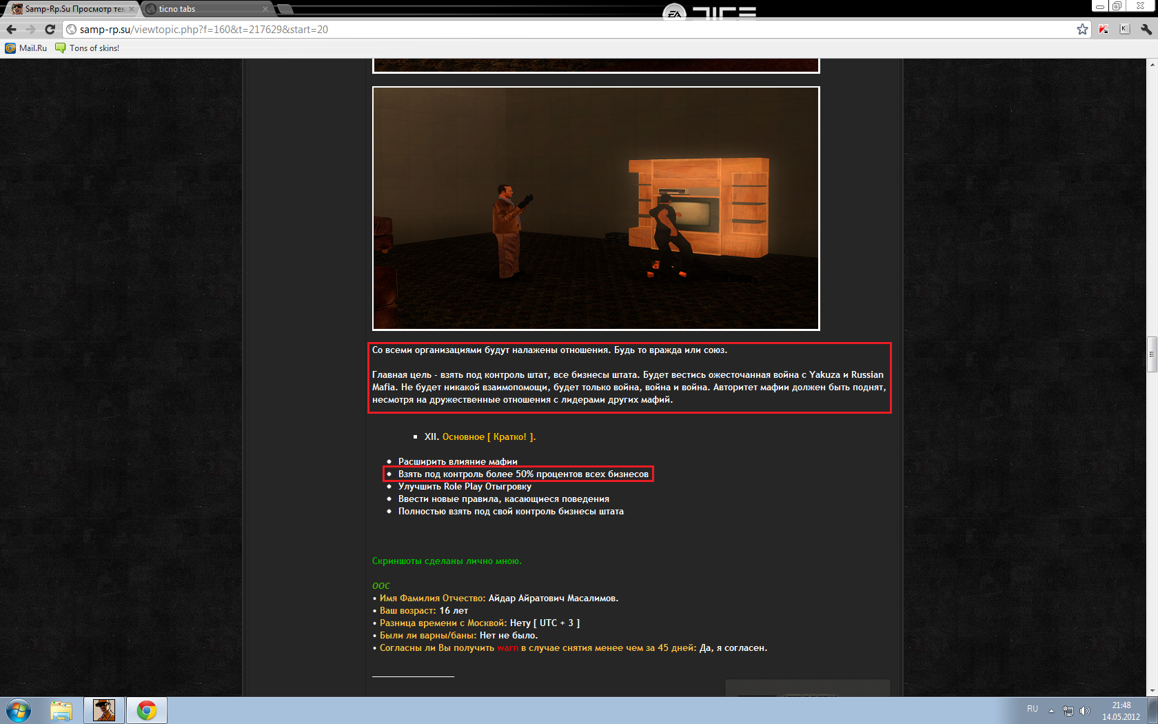Screen dimensions: 1158x724
Task: Click the 'OOC' label
Action: pyautogui.click(x=381, y=585)
